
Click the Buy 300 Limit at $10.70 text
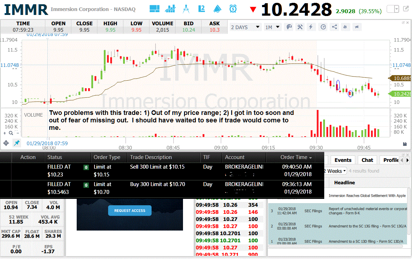[157, 184]
